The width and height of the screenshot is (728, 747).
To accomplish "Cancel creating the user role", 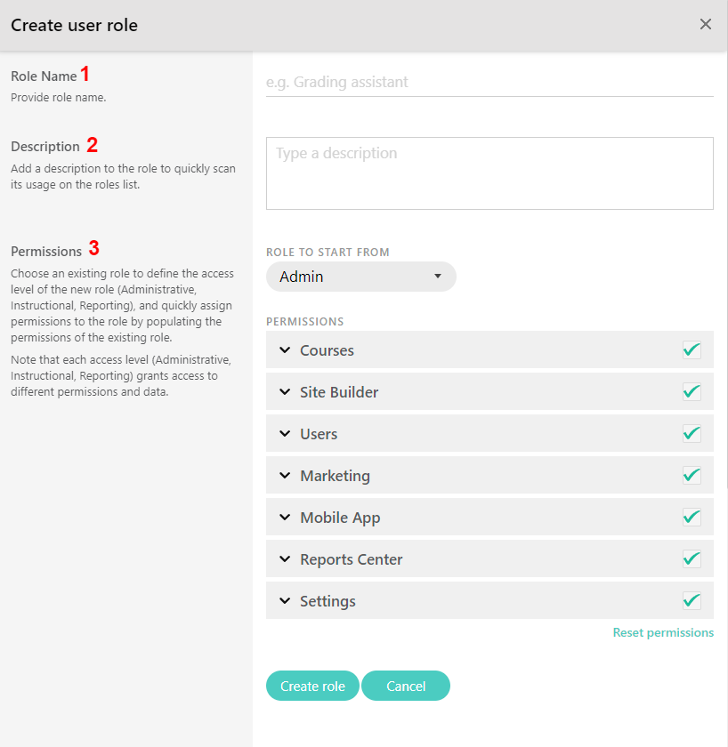I will pyautogui.click(x=405, y=686).
